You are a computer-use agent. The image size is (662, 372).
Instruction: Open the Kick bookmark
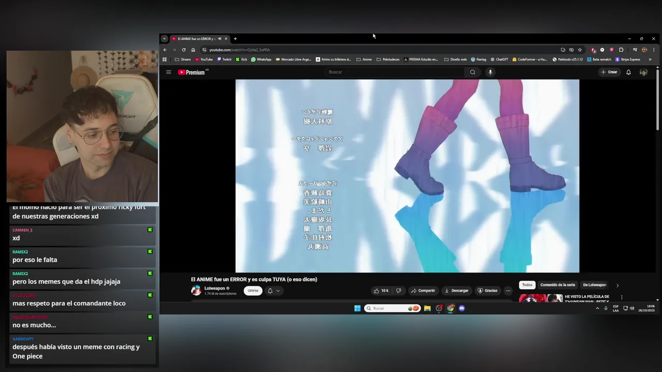pos(242,59)
